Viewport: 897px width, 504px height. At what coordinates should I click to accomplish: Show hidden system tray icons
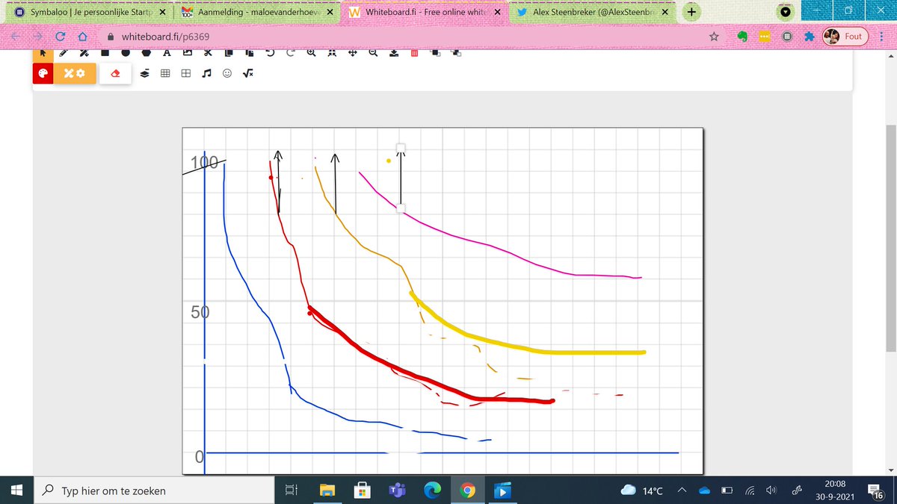(x=682, y=491)
